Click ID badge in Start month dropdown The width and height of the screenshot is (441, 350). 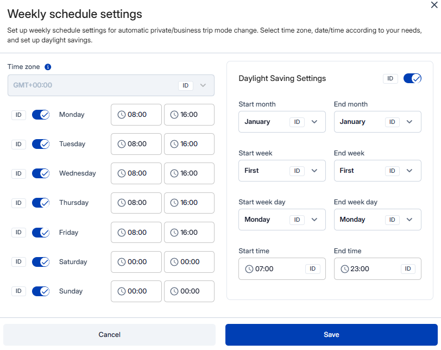point(297,122)
